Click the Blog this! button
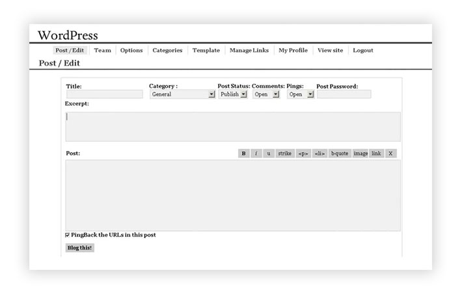Image resolution: width=462 pixels, height=294 pixels. pyautogui.click(x=79, y=248)
